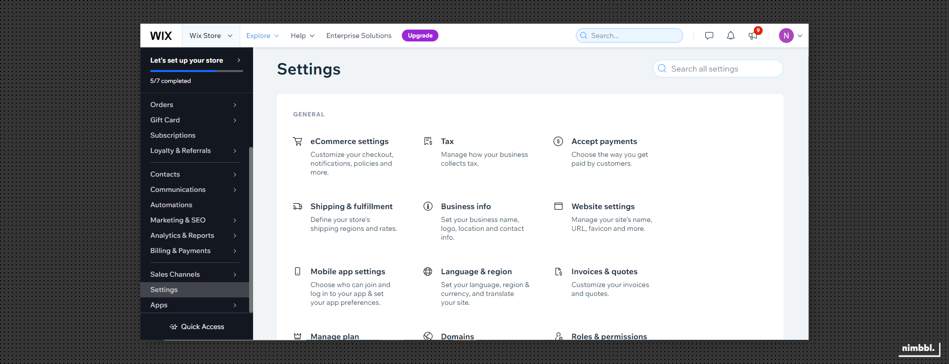Click the store setup progress bar
Image resolution: width=949 pixels, height=364 pixels.
(x=197, y=71)
